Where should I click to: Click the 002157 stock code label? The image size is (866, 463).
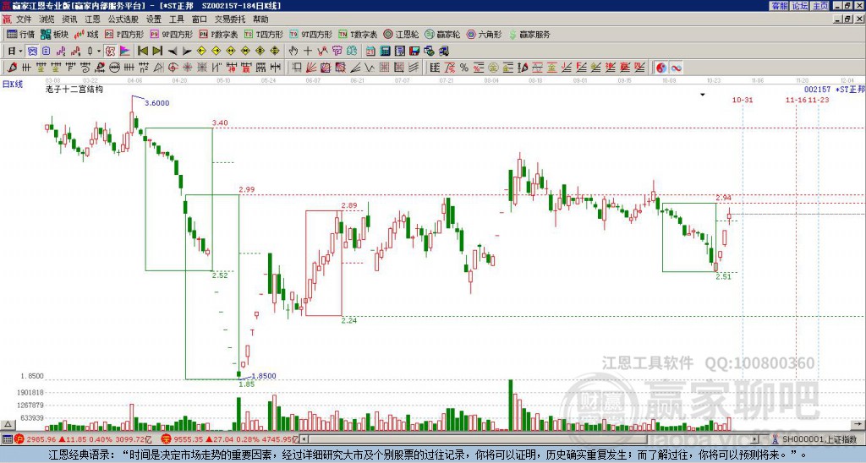coord(817,90)
